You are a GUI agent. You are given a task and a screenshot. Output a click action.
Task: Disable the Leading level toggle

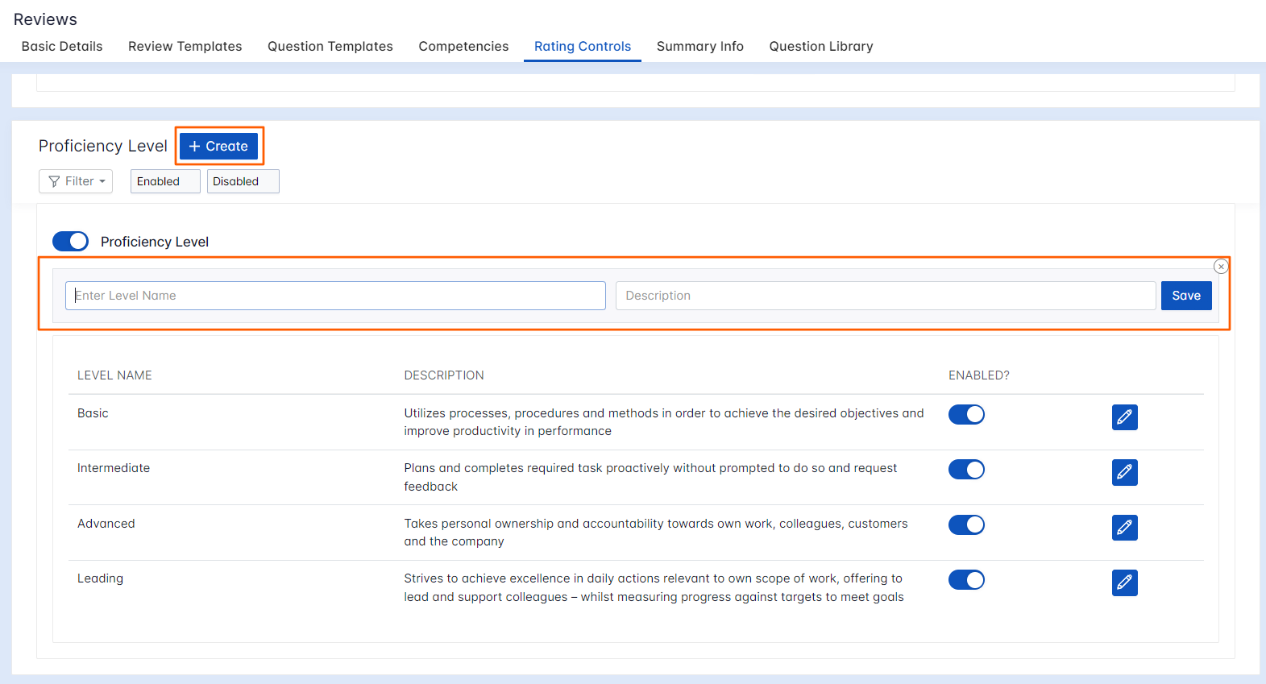click(966, 580)
